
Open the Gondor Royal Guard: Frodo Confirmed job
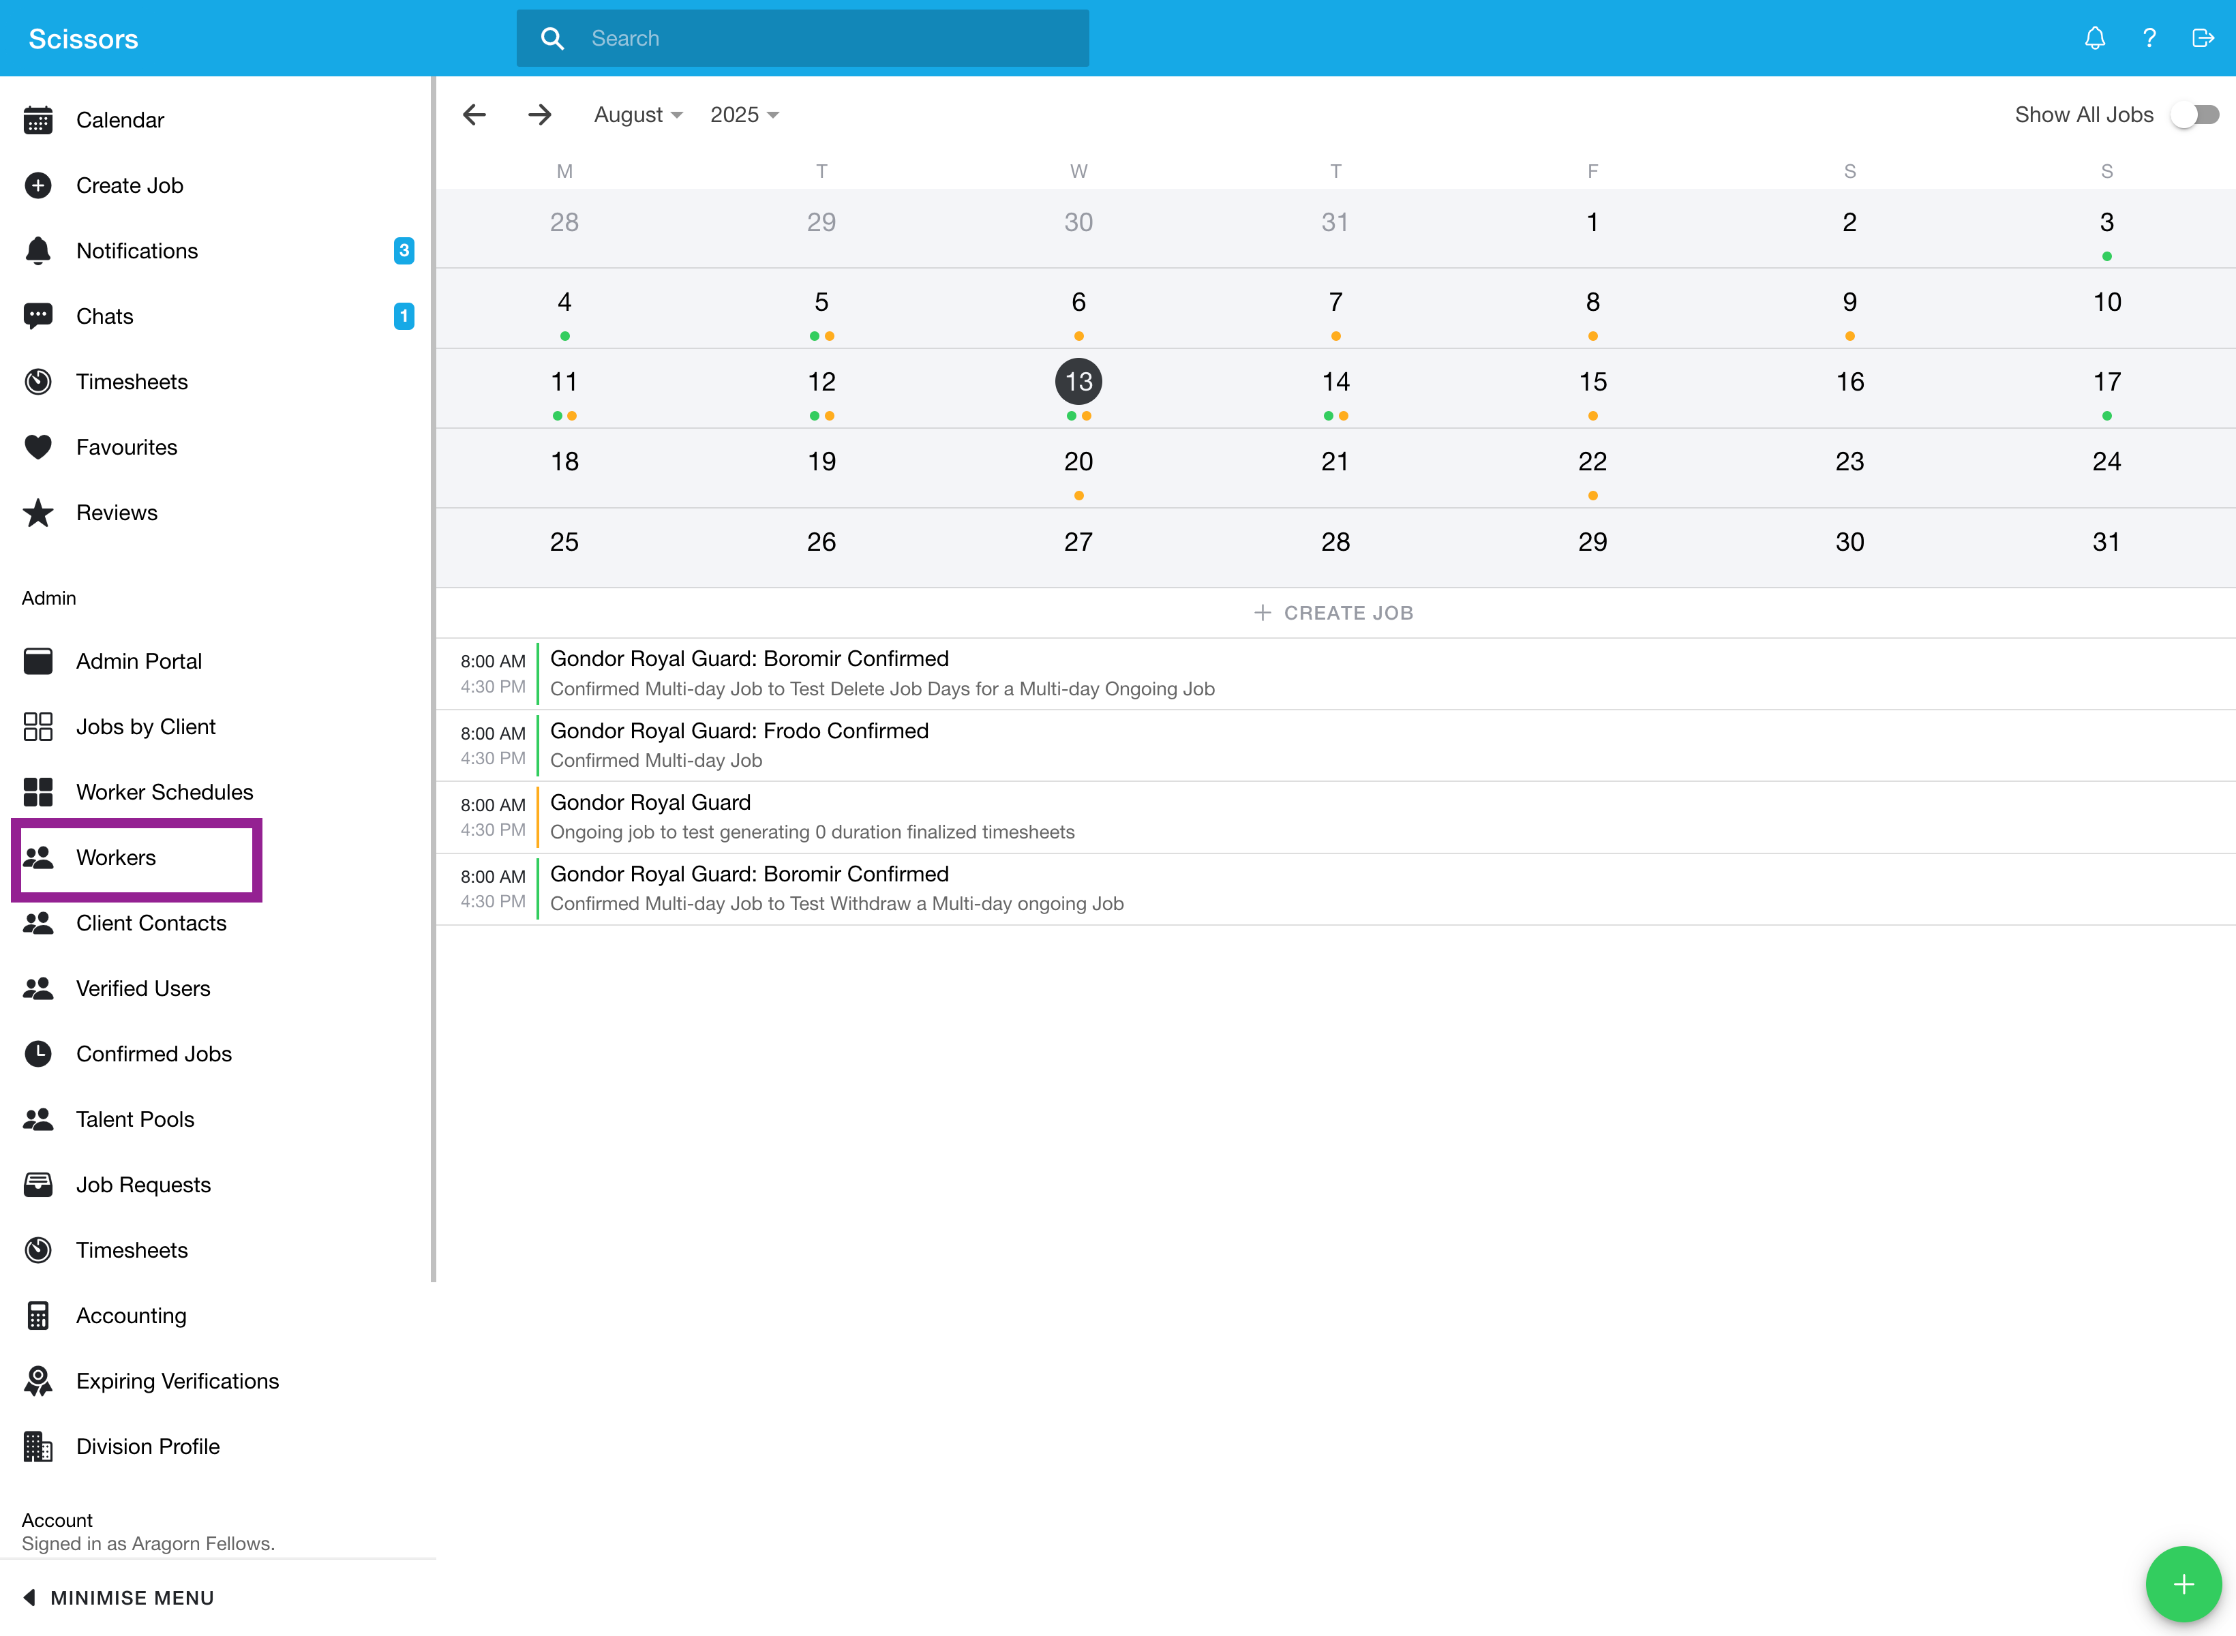click(x=739, y=731)
